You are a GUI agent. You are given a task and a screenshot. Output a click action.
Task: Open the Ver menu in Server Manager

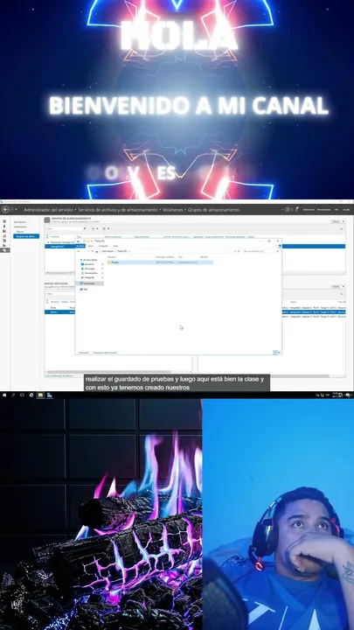[x=337, y=210]
